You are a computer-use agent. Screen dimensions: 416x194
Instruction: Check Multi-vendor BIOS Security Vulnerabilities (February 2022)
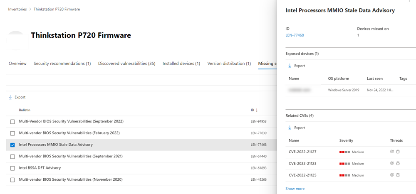pos(12,133)
